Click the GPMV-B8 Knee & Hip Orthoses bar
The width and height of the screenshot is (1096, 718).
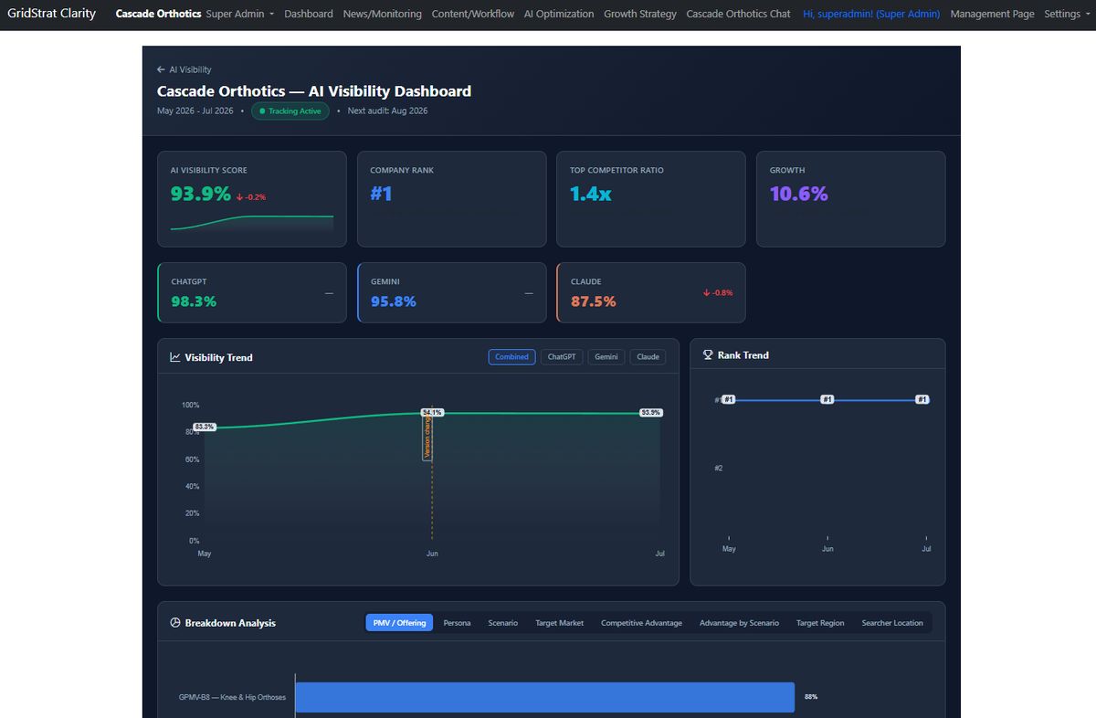(544, 697)
